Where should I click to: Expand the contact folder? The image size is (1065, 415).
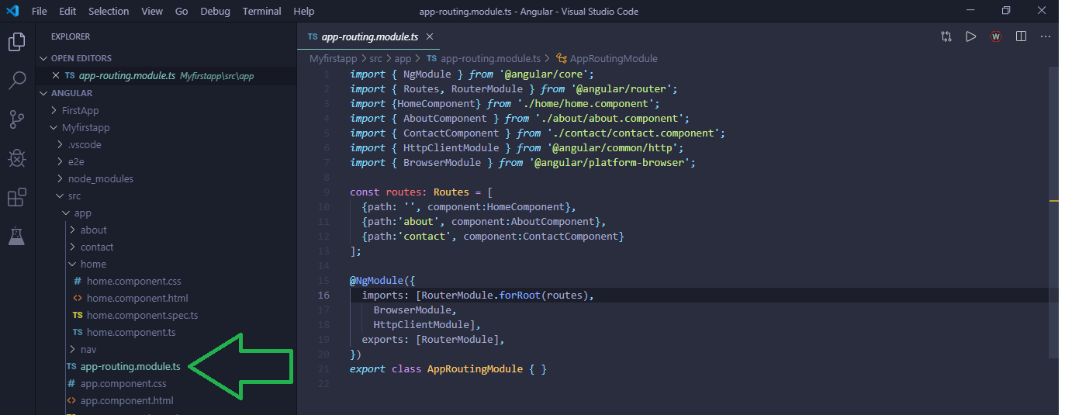click(73, 247)
